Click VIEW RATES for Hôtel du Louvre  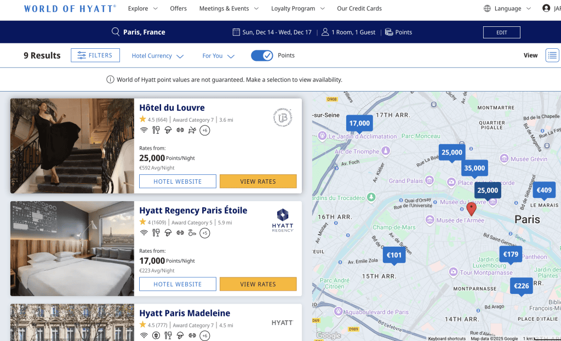tap(258, 181)
